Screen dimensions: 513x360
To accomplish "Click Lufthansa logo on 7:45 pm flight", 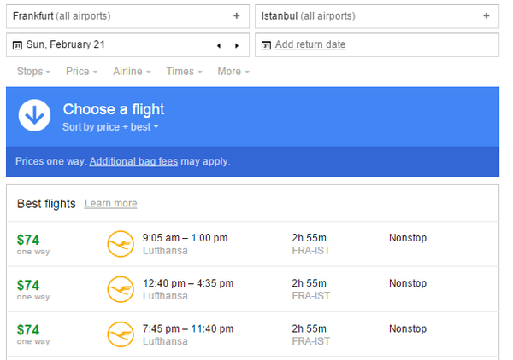I will click(x=121, y=335).
